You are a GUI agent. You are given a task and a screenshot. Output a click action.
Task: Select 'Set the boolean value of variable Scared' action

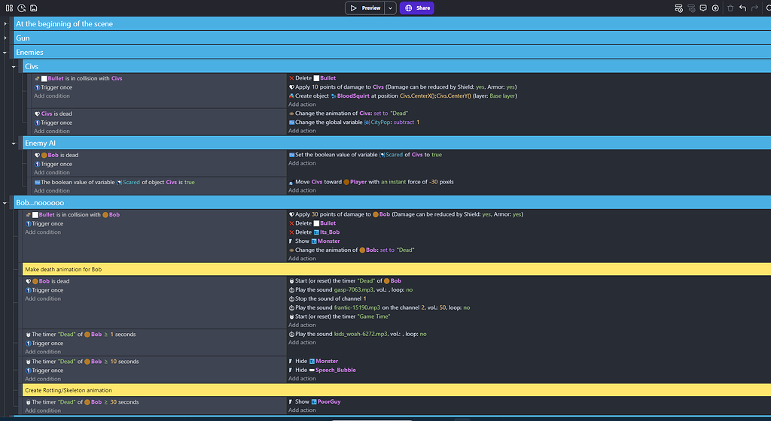coord(365,155)
